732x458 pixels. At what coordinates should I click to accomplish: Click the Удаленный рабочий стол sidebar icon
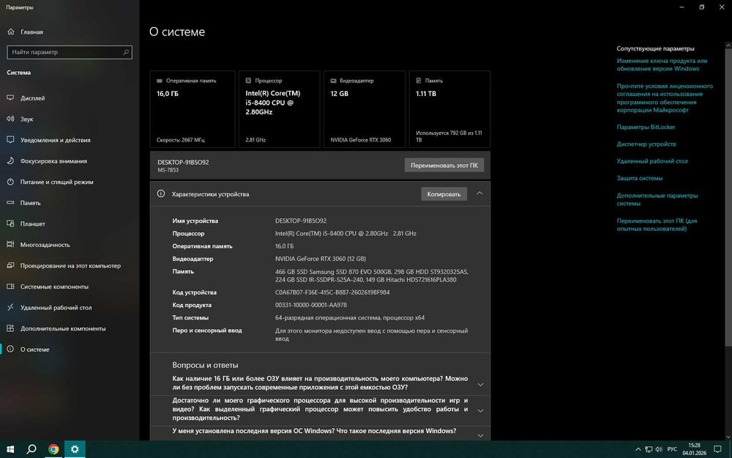coord(10,308)
